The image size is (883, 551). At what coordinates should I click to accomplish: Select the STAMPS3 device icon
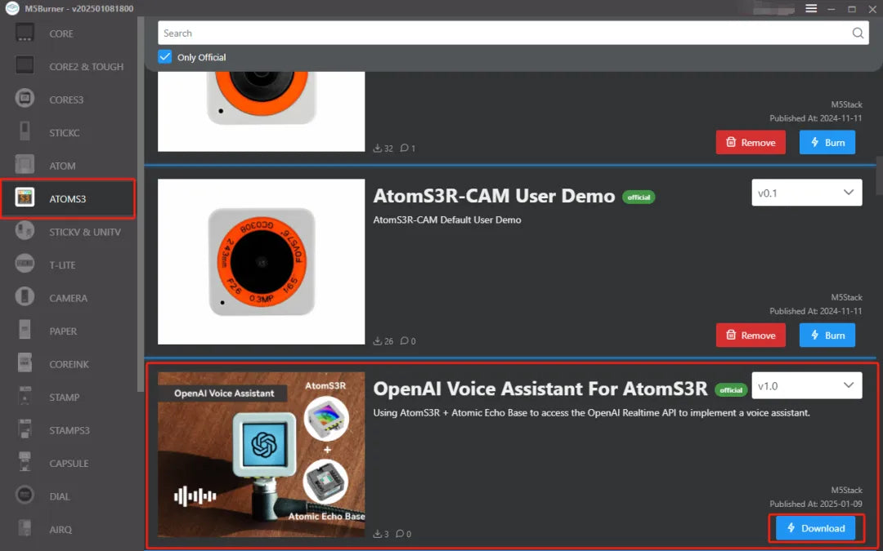(25, 429)
